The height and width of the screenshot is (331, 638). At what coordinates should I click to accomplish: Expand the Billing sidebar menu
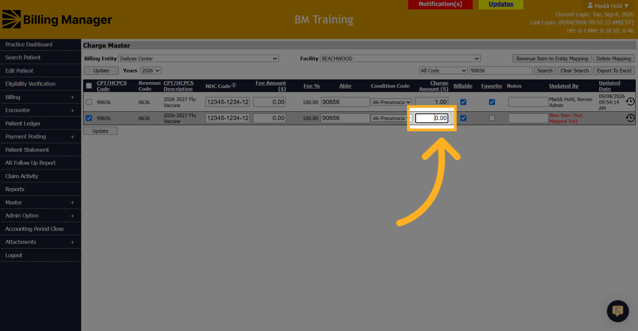coord(72,97)
